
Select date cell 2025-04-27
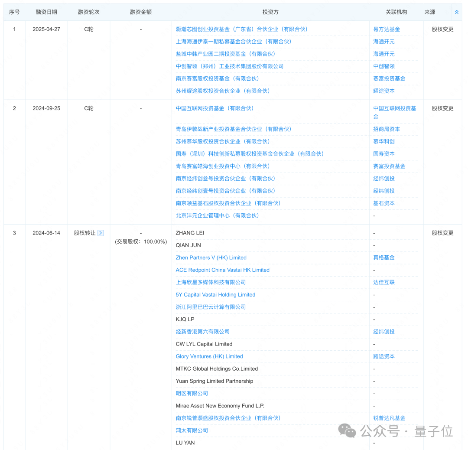(46, 29)
